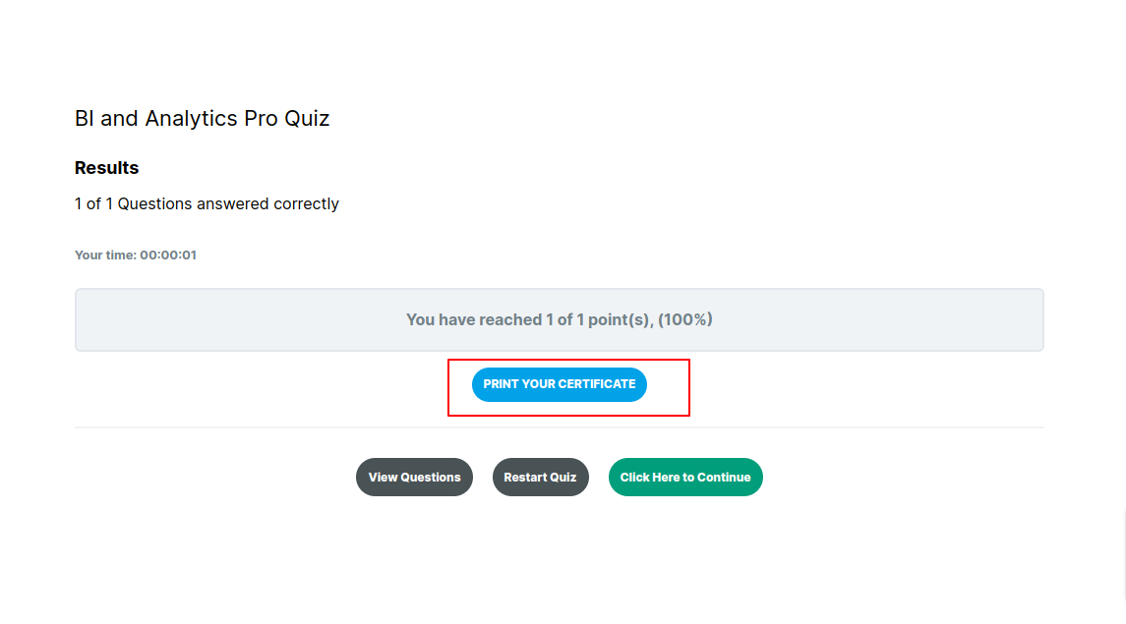
Task: Continue to the next lesson via the green button
Action: [685, 477]
